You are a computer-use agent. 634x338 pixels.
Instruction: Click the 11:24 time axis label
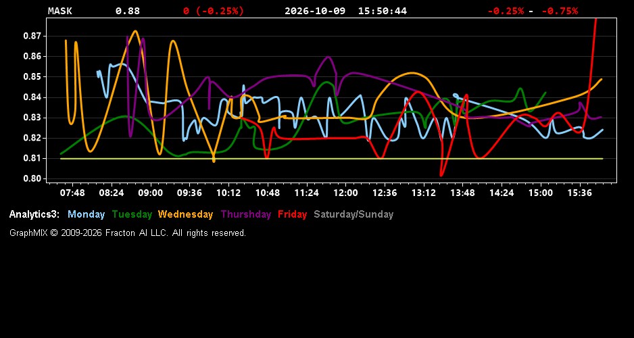coord(306,193)
